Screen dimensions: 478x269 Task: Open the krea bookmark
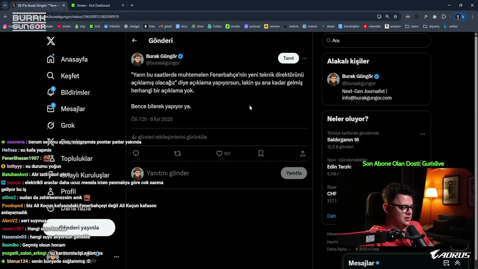149,27
